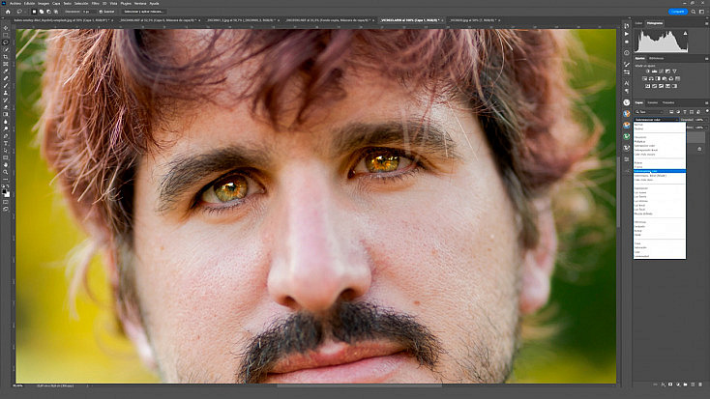Screen dimensions: 710x399
Task: Click the horizontal canvas scrollbar
Action: pos(359,385)
